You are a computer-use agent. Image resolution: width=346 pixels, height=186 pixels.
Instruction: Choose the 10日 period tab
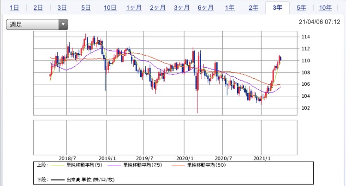click(x=110, y=8)
